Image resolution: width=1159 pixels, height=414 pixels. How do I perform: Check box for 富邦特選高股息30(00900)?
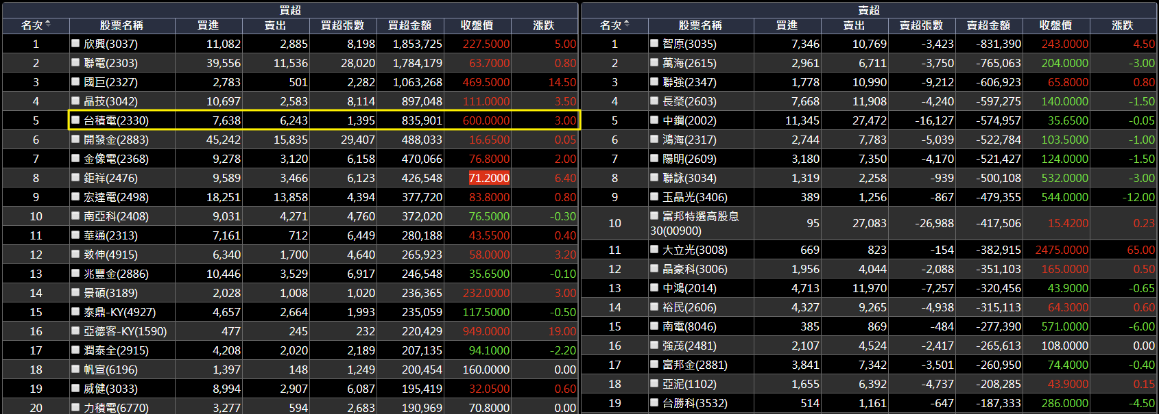point(654,216)
